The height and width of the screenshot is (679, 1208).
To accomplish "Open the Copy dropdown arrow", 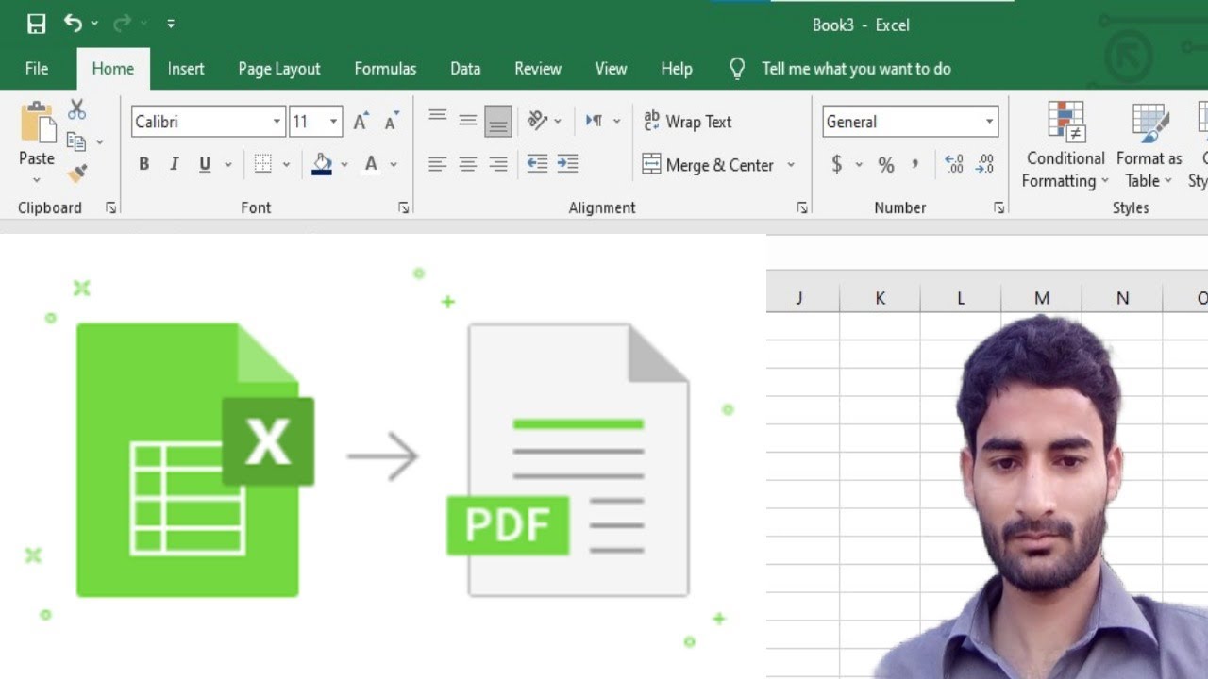I will point(99,142).
